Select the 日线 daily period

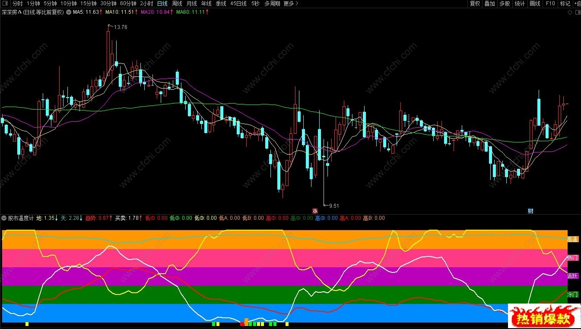pyautogui.click(x=162, y=3)
